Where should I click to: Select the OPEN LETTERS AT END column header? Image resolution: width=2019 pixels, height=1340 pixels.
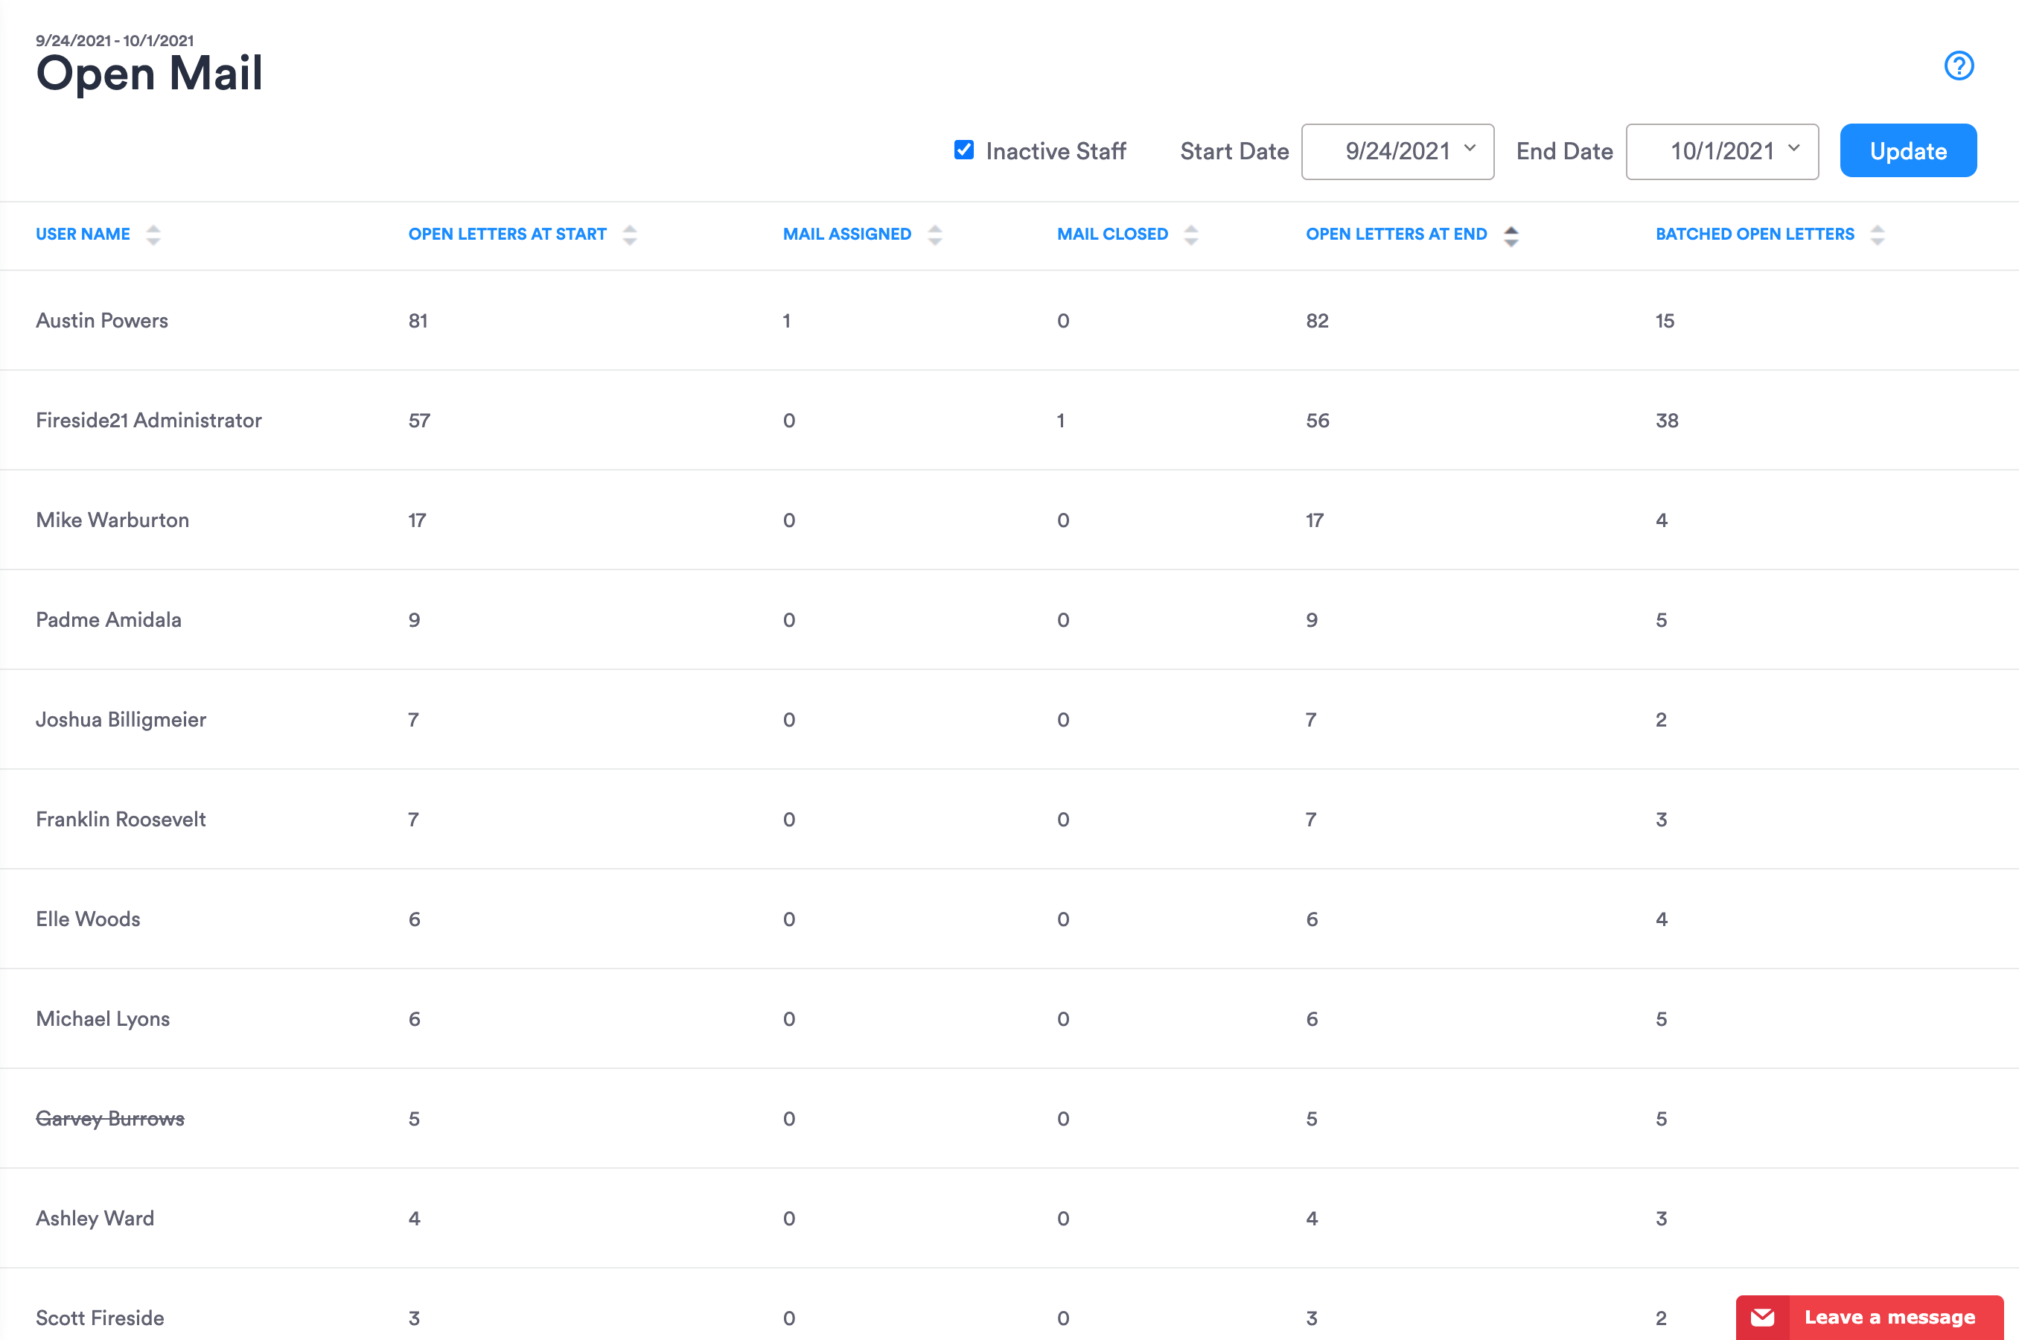1395,233
